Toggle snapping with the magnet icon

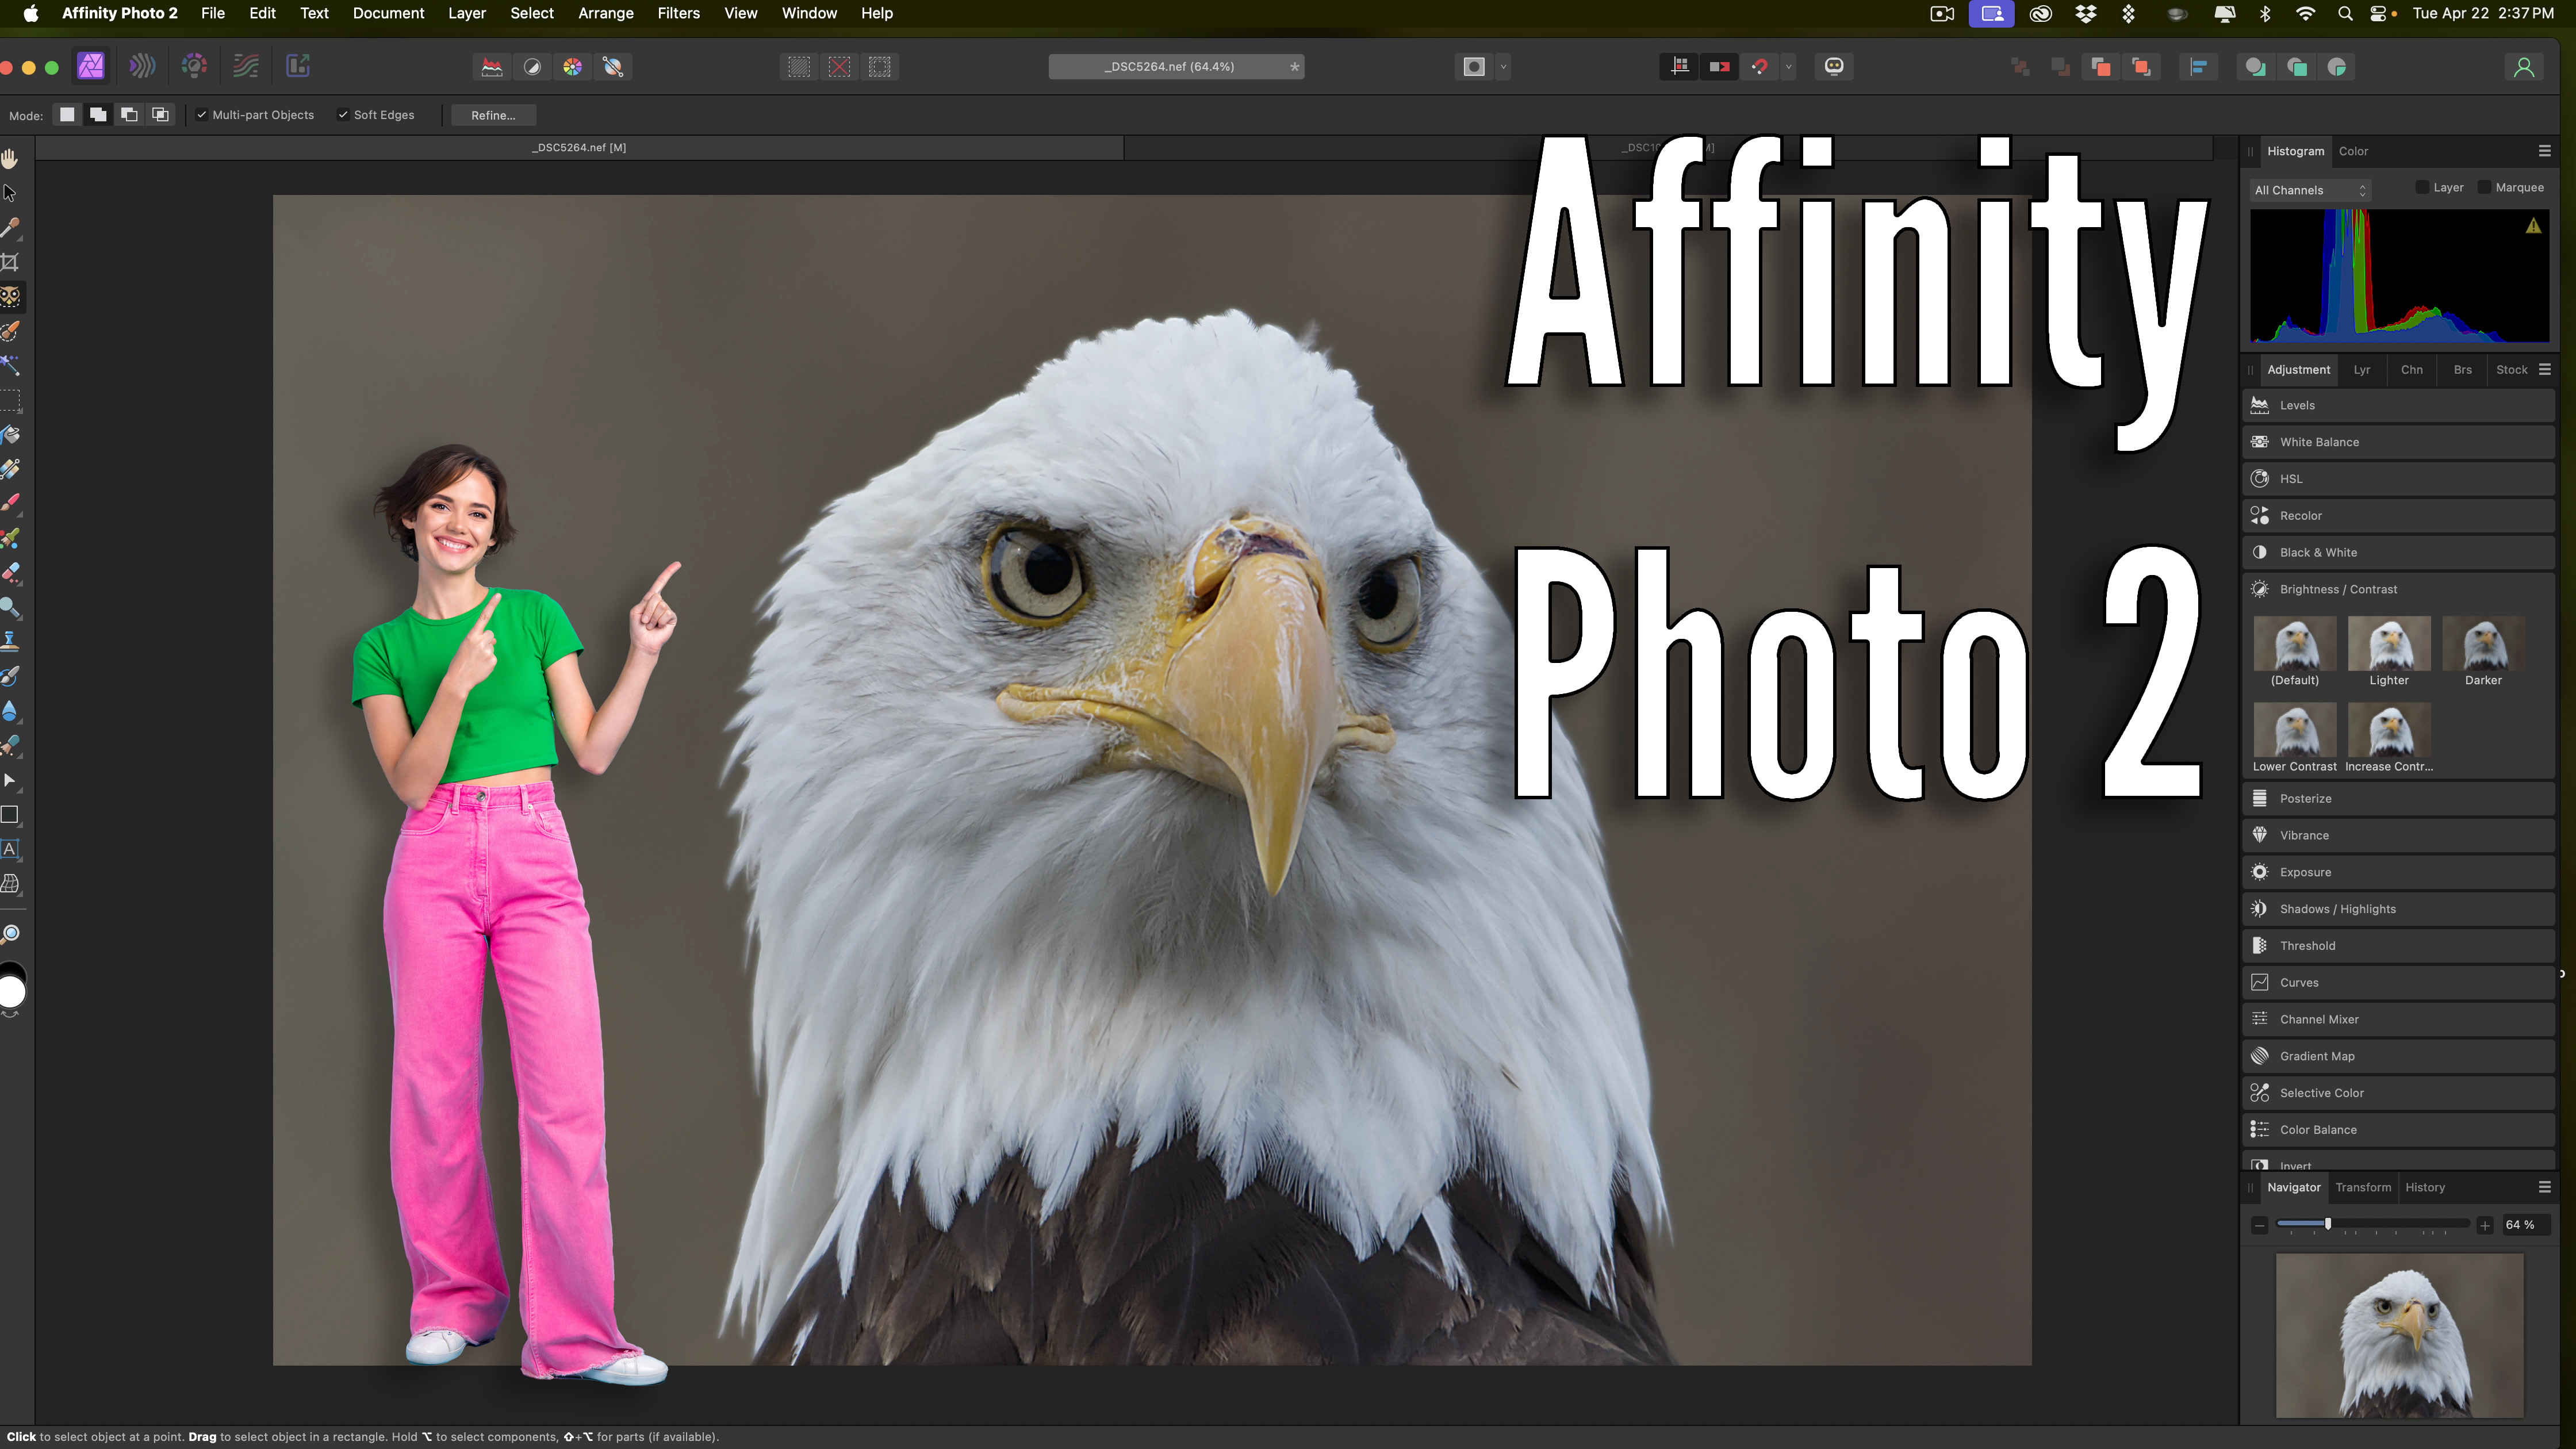[x=1760, y=67]
